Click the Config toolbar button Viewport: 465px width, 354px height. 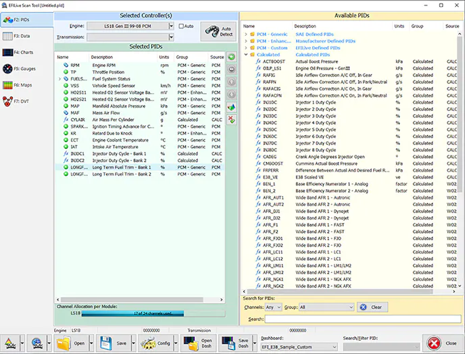coord(156,343)
